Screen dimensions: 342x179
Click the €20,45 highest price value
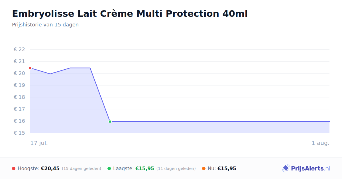50,168
